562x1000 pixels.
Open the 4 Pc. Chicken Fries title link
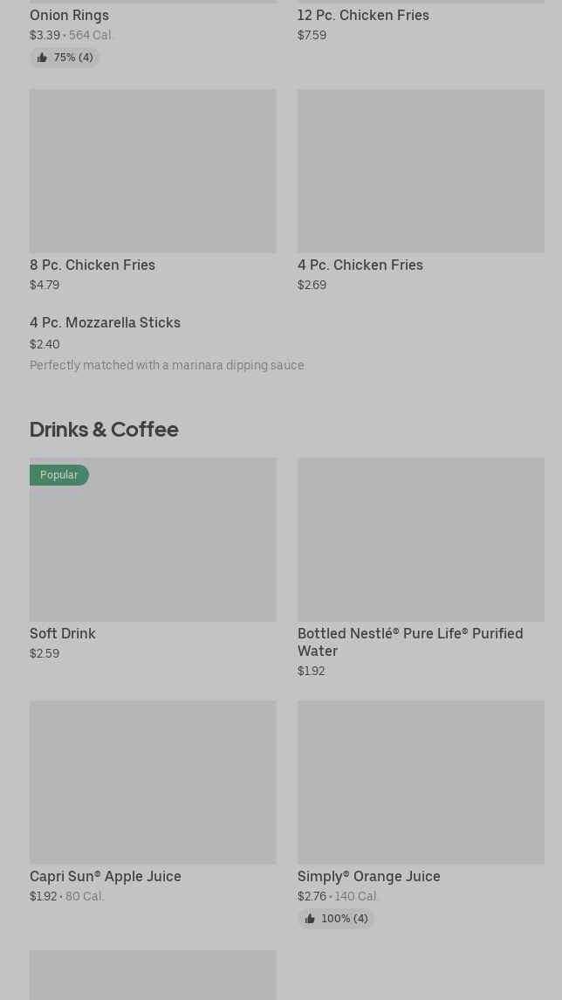[x=360, y=265]
